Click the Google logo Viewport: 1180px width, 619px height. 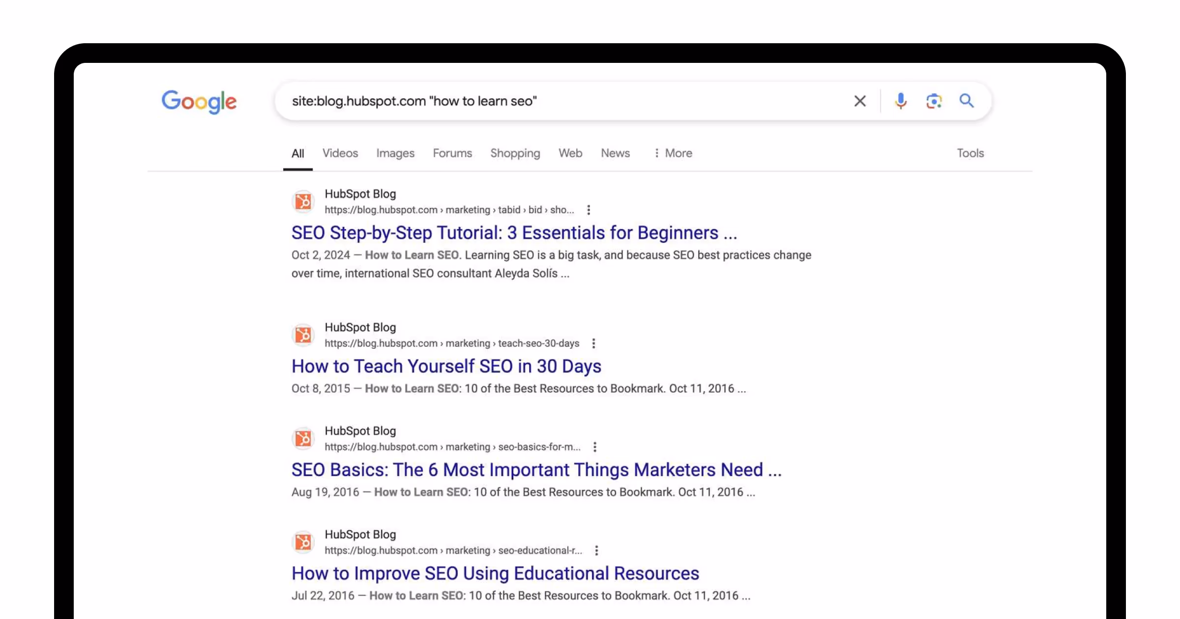[199, 102]
